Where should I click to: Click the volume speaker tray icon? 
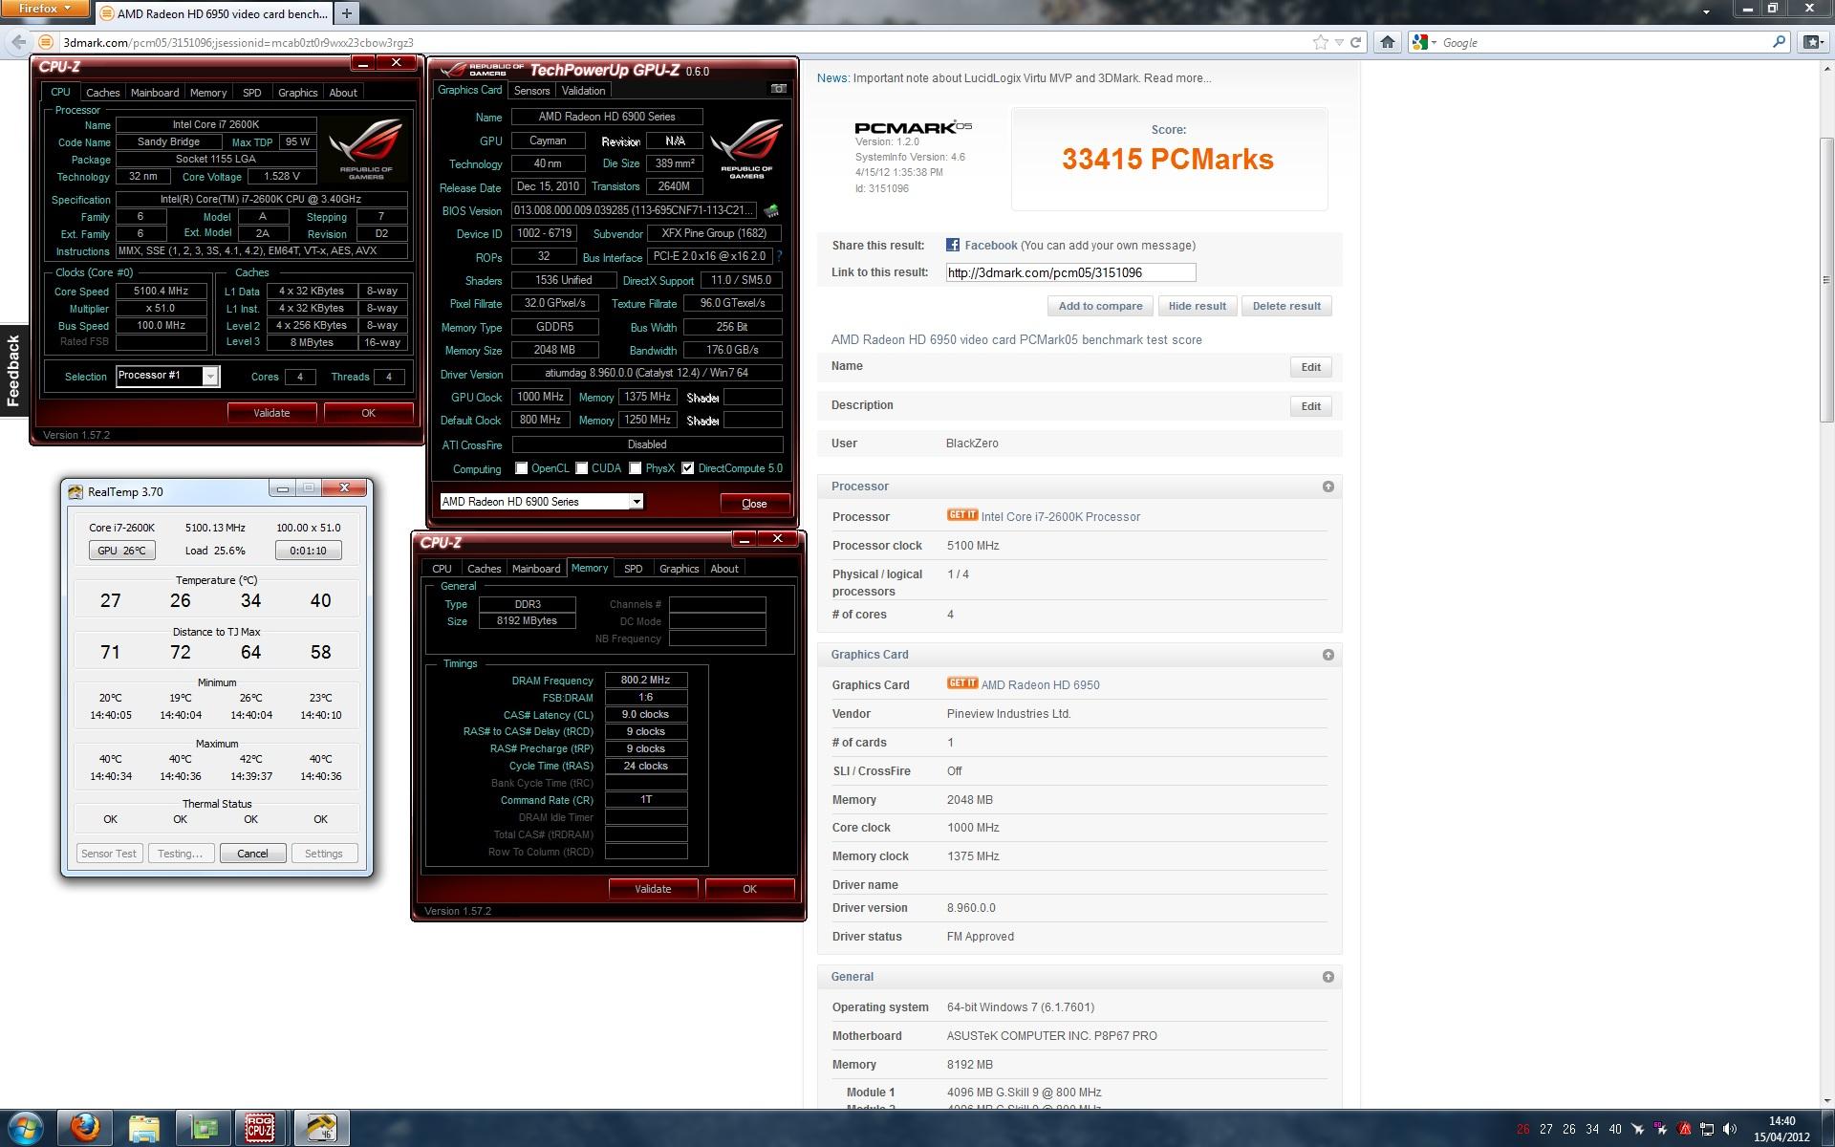click(x=1730, y=1129)
